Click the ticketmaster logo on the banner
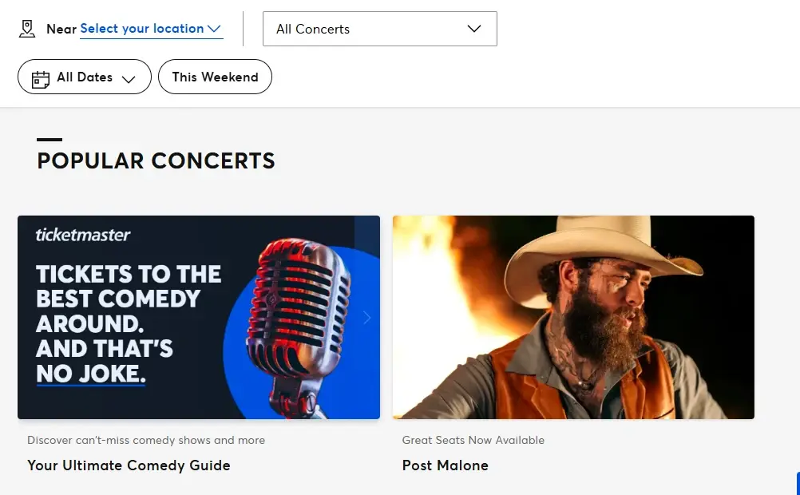This screenshot has width=800, height=495. (x=83, y=235)
